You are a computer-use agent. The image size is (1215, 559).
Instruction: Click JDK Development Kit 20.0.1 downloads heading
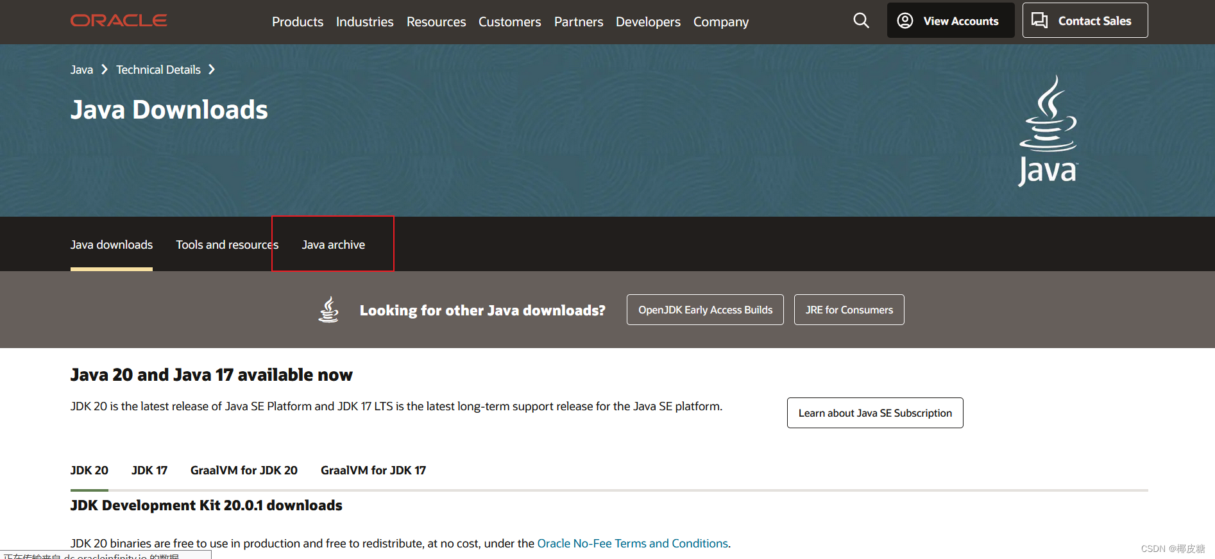207,506
